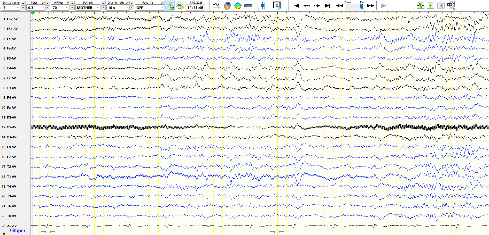Open the Pattern MOTHER dropdown
489x235 pixels.
(x=98, y=8)
